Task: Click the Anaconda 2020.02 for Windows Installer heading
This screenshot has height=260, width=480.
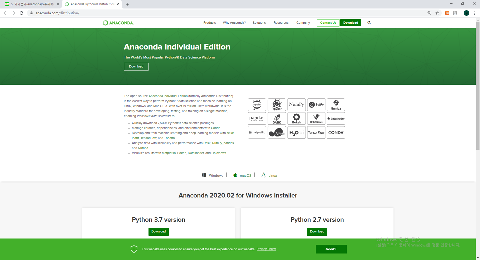Action: click(238, 195)
